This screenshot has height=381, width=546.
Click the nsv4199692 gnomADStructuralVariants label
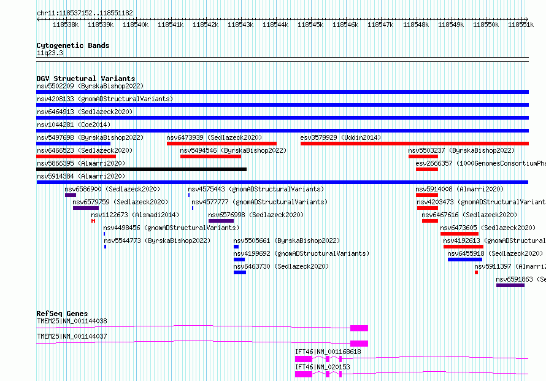(301, 253)
